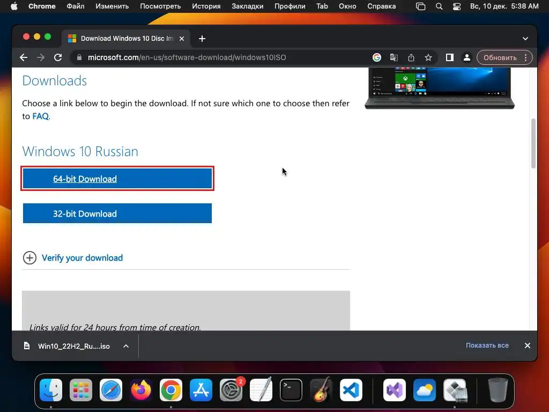Open the Справка menu

pos(381,6)
